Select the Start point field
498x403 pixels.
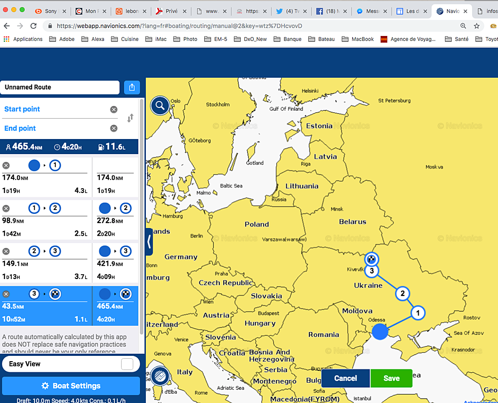55,109
